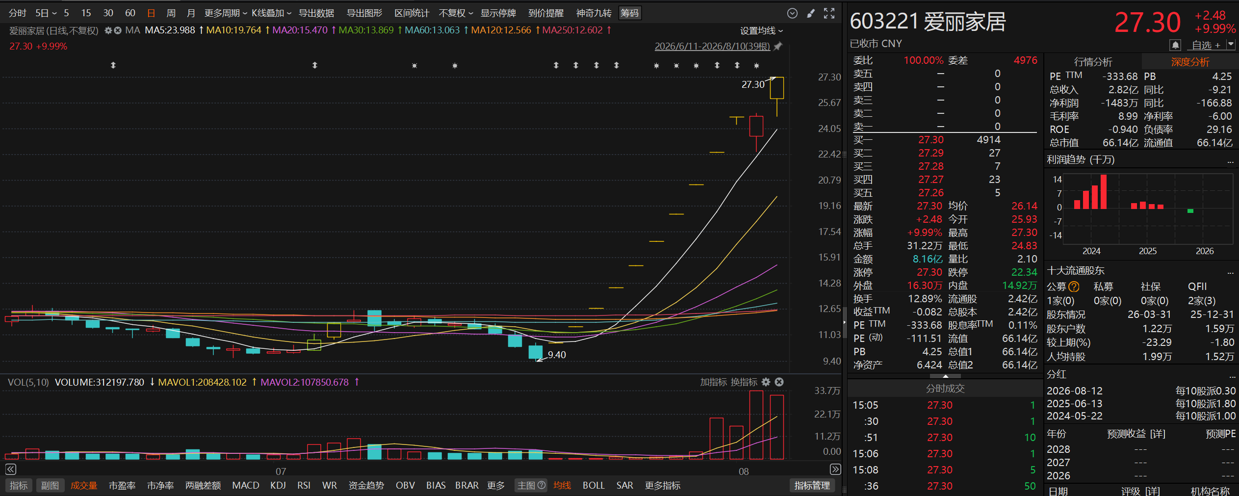Click the first ex-dividend marker above the chart
The width and height of the screenshot is (1239, 496).
(113, 65)
